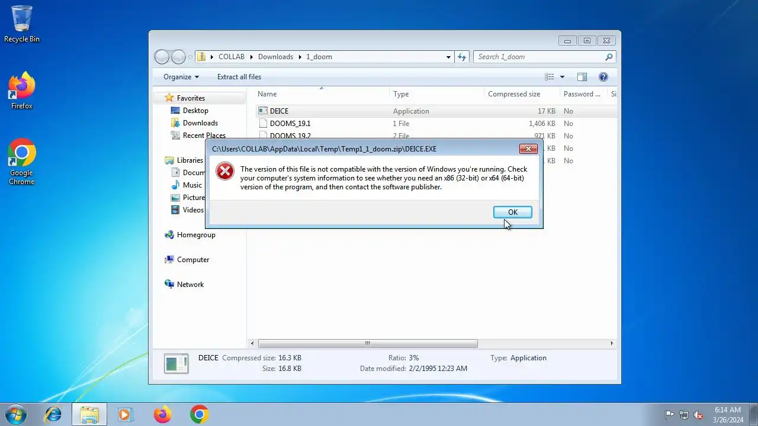758x426 pixels.
Task: Close the DEICE.EXE error dialog
Action: click(x=528, y=149)
